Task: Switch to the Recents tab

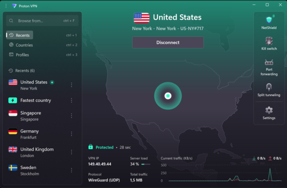Action: point(20,35)
